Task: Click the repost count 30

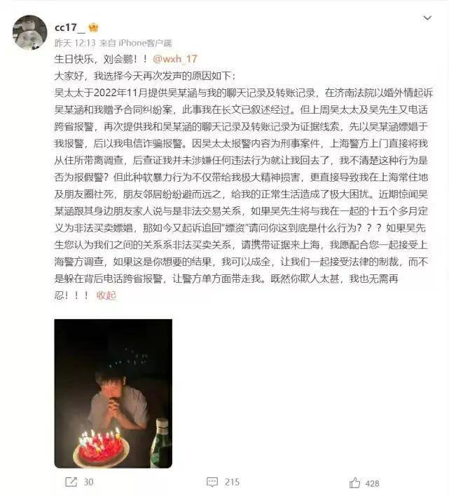Action: click(88, 482)
